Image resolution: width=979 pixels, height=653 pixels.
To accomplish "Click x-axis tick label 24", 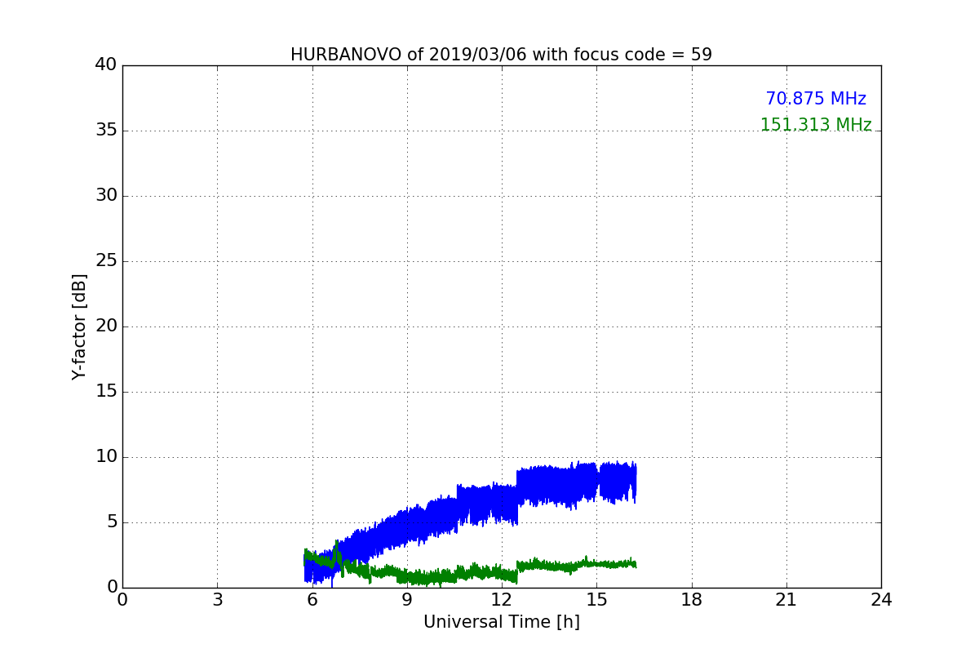I will [x=881, y=600].
